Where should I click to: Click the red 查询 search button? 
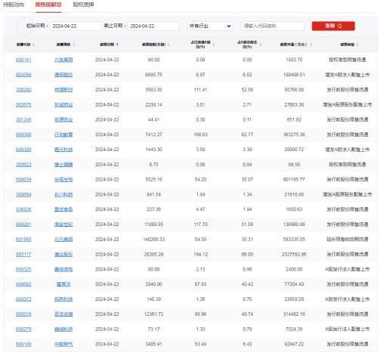333,26
